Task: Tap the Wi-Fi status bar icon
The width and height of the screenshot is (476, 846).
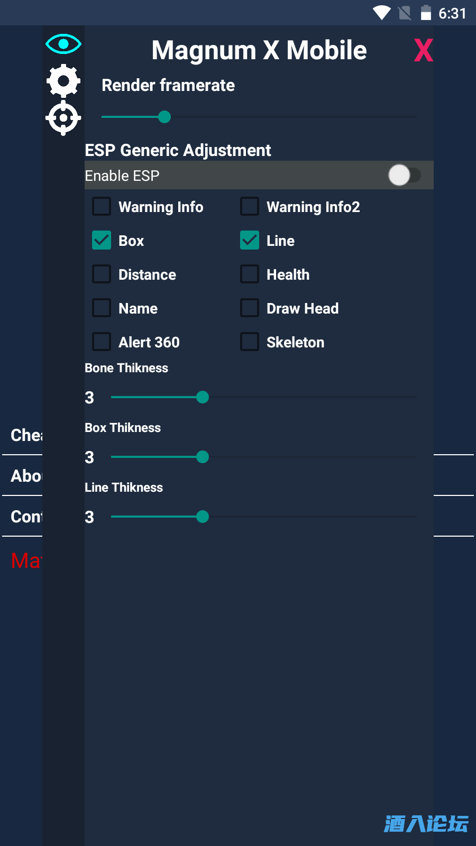Action: [381, 13]
